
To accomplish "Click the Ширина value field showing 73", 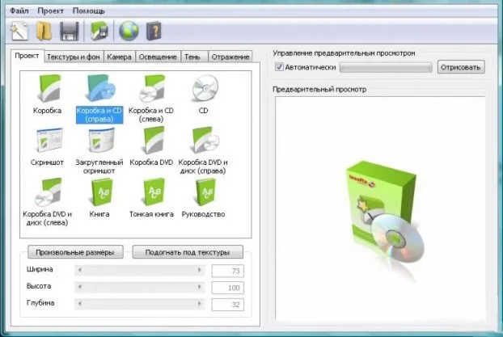I will point(228,271).
